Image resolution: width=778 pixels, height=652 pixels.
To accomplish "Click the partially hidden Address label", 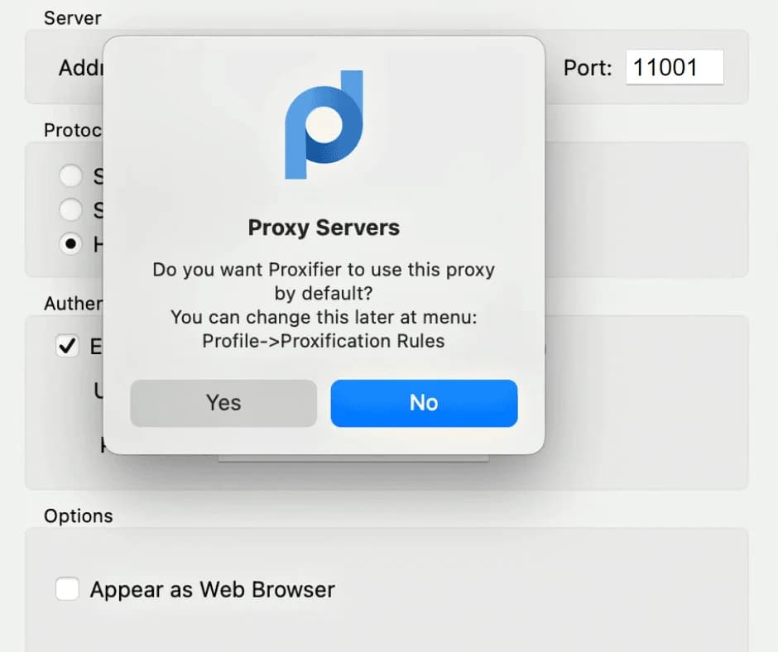I will (x=79, y=68).
